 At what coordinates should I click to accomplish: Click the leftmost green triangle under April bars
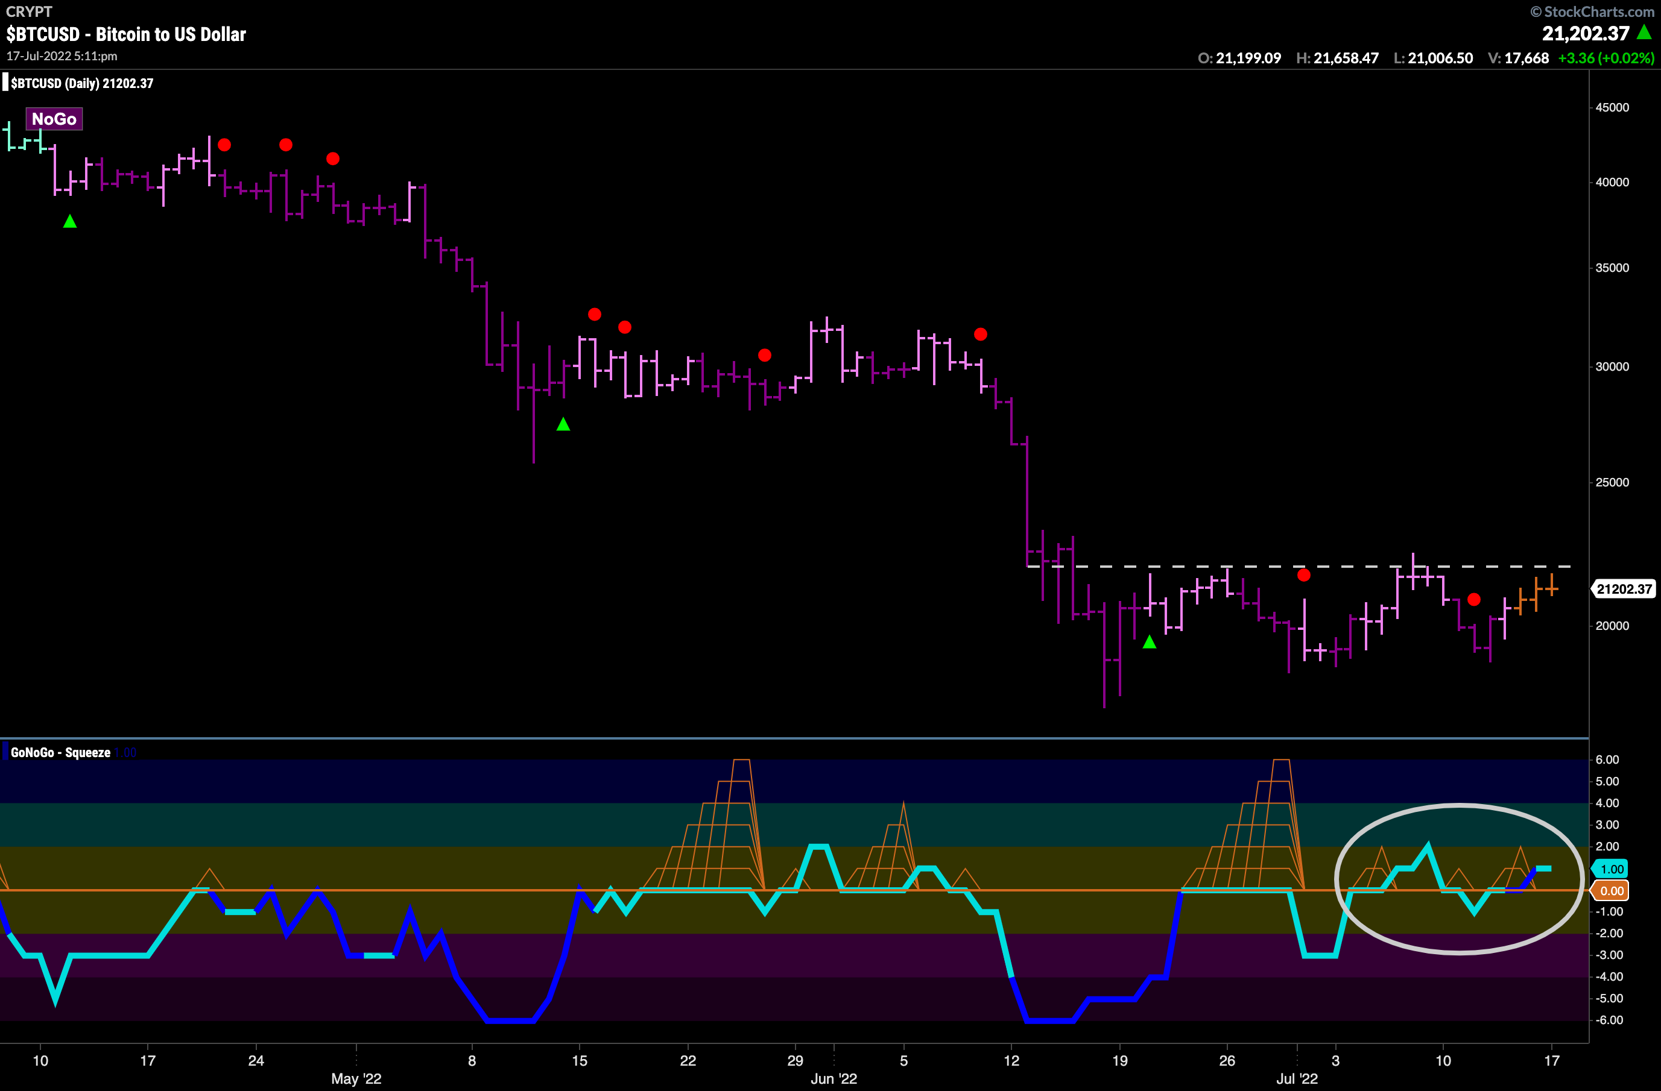[x=70, y=222]
